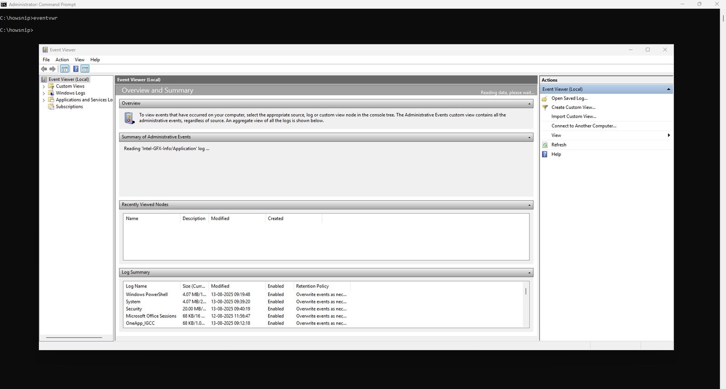Minimize the Event Viewer window
Image resolution: width=726 pixels, height=389 pixels.
tap(630, 50)
